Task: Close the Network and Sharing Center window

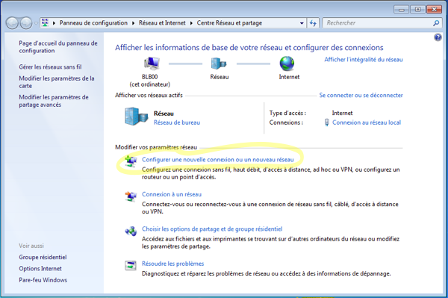Action: (434, 10)
